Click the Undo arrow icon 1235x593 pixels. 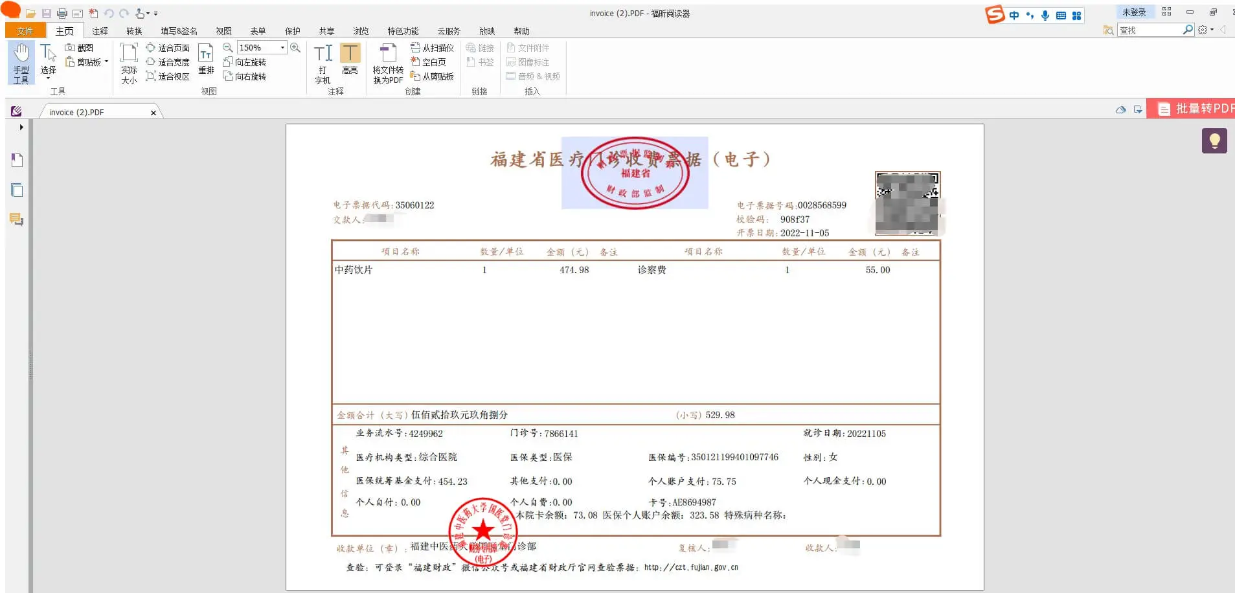pos(109,14)
